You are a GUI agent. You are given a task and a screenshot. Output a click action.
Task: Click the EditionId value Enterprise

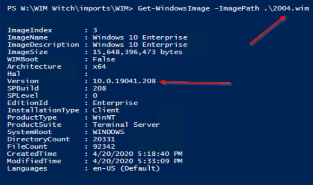(115, 103)
